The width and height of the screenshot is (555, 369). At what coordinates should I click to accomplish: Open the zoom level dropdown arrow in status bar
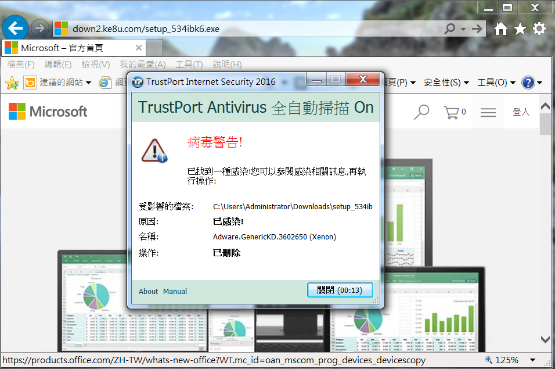click(532, 360)
